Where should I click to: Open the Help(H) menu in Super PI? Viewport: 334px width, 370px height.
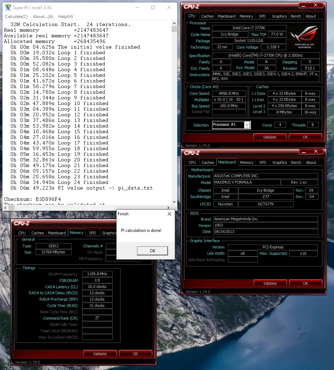click(x=65, y=17)
